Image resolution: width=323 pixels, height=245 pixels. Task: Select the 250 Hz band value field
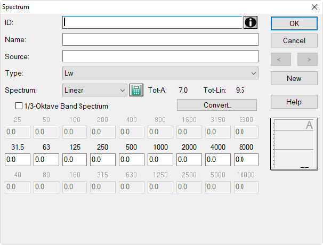click(x=103, y=160)
